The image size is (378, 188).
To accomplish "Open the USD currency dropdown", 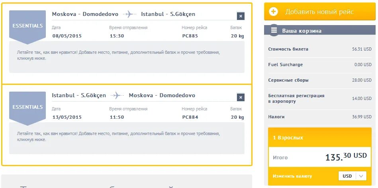I will 353,176.
